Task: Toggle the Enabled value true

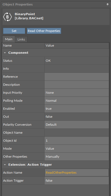Action: [x=77, y=109]
